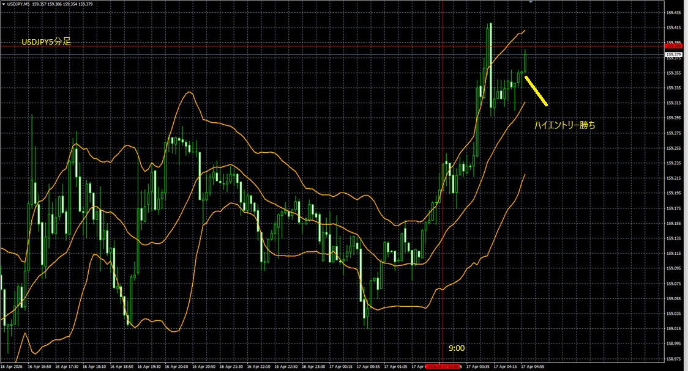Click the "17 Apr 03:35" time axis label
688x371 pixels.
478,367
